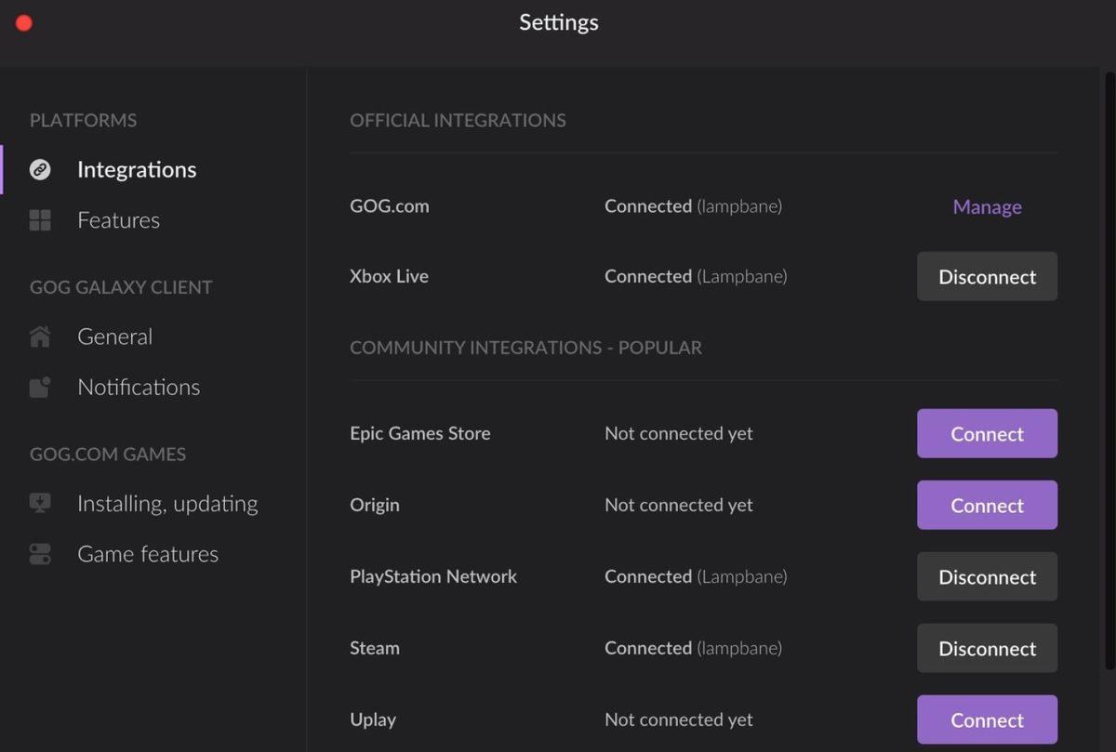Disconnect PlayStation Network
The width and height of the screenshot is (1116, 752).
[x=987, y=576]
